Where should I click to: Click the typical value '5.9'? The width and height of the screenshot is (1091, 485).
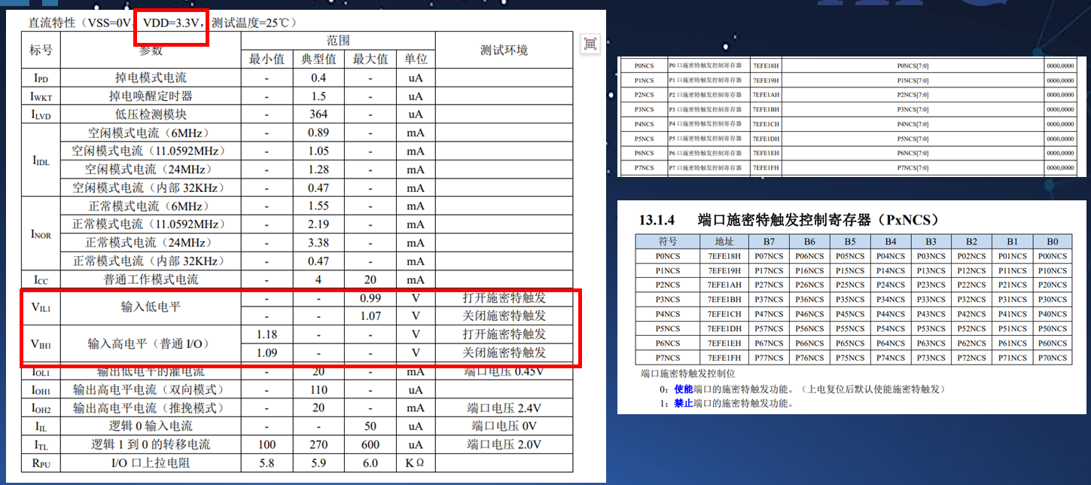(x=318, y=462)
